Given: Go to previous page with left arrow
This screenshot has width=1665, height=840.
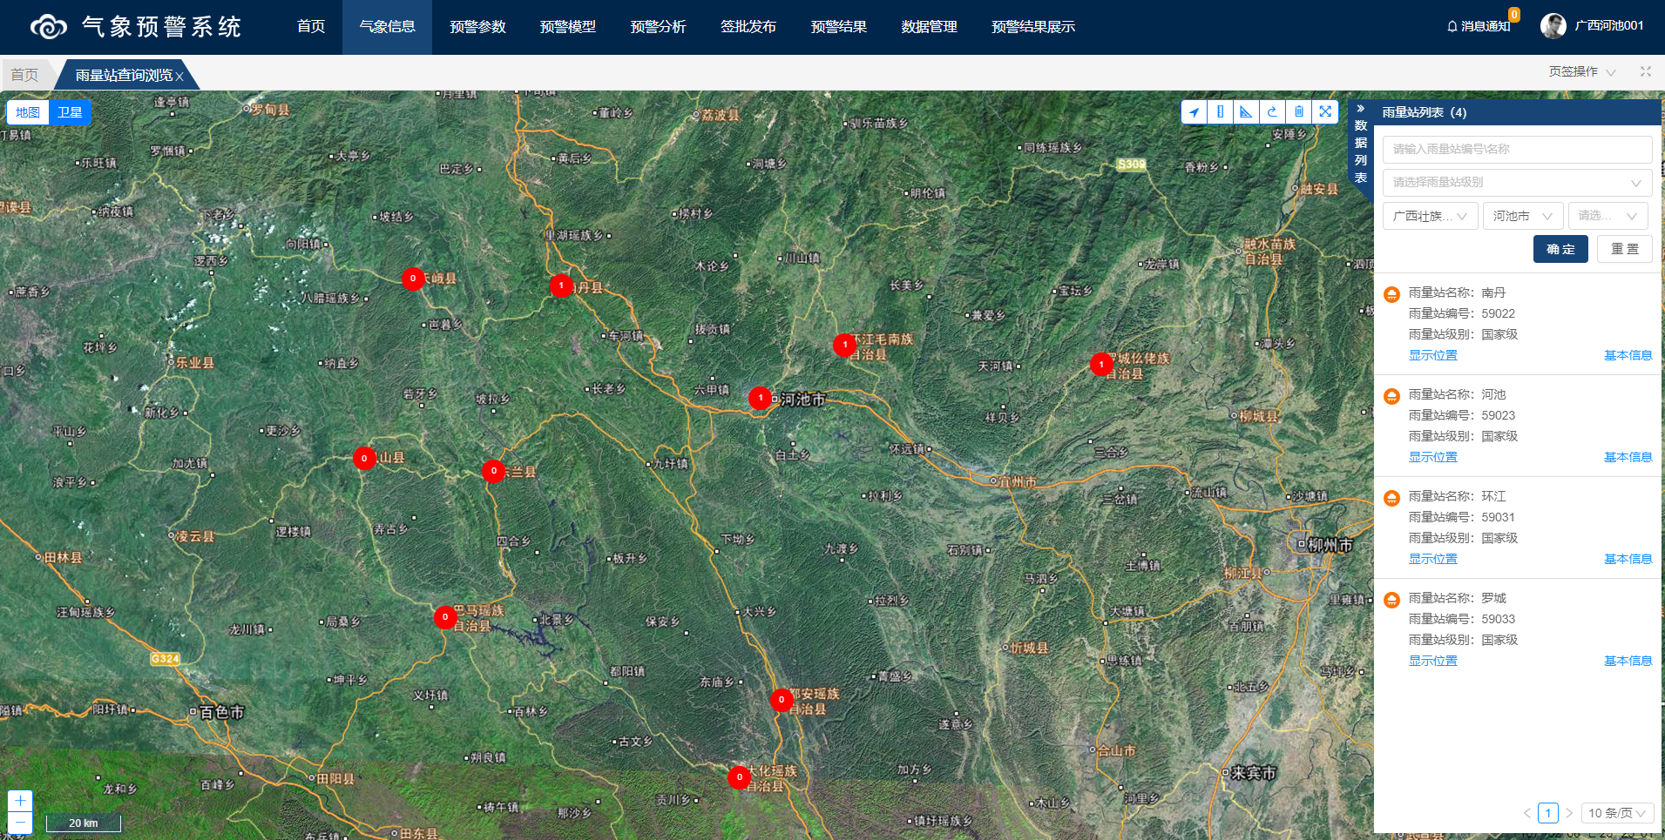Looking at the screenshot, I should click(x=1527, y=813).
